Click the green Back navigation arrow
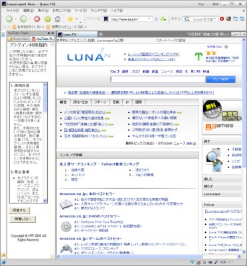 [x=9, y=19]
